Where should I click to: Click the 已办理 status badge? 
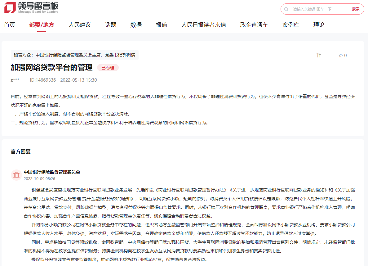tap(108, 68)
